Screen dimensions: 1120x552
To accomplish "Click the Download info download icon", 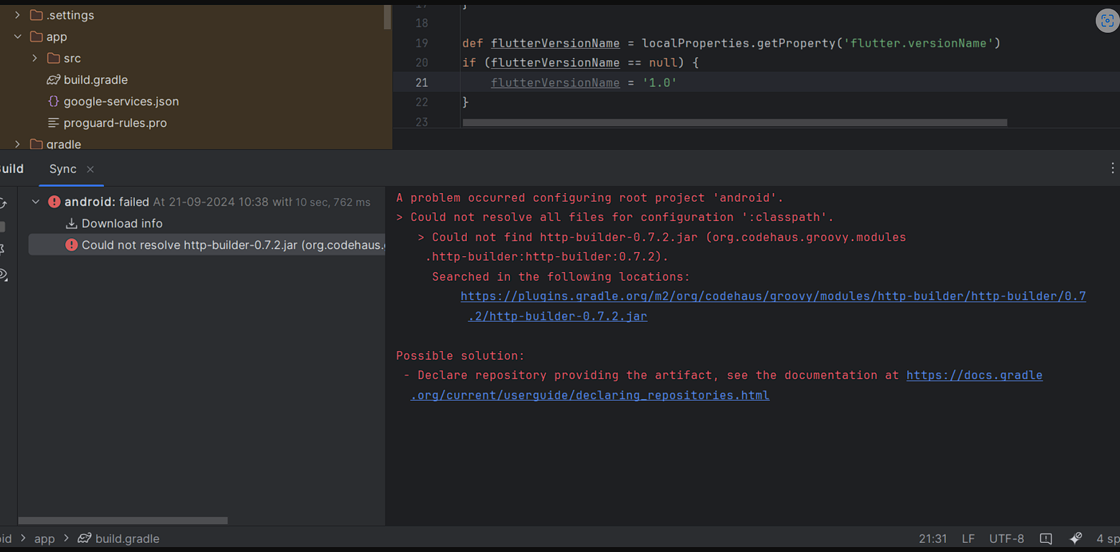I will (71, 223).
